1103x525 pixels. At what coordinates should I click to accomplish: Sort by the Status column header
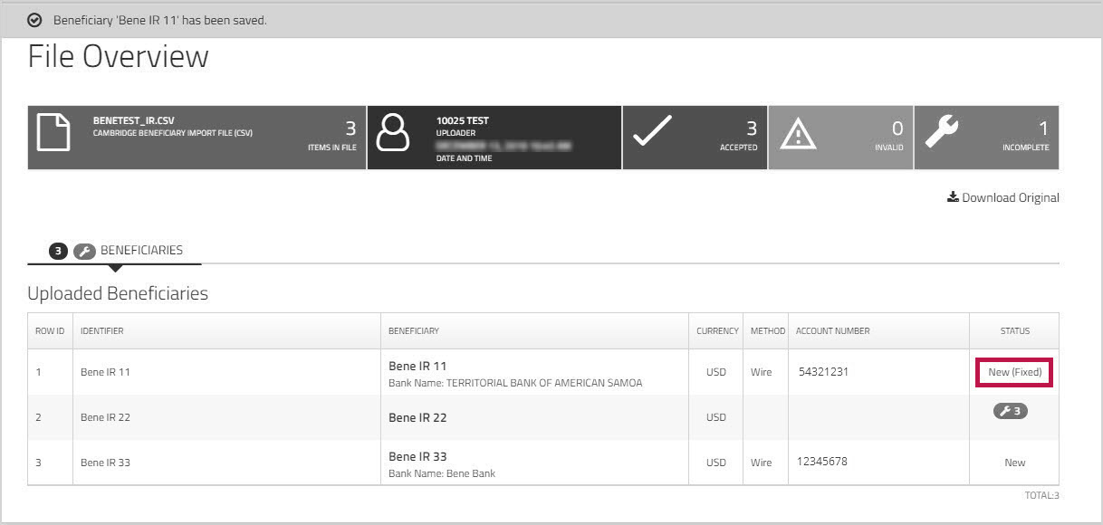pos(1014,331)
